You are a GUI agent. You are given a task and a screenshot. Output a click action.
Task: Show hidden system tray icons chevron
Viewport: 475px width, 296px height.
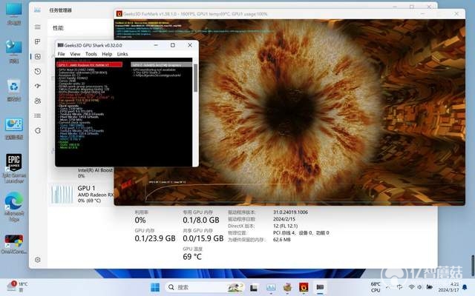[x=388, y=286]
